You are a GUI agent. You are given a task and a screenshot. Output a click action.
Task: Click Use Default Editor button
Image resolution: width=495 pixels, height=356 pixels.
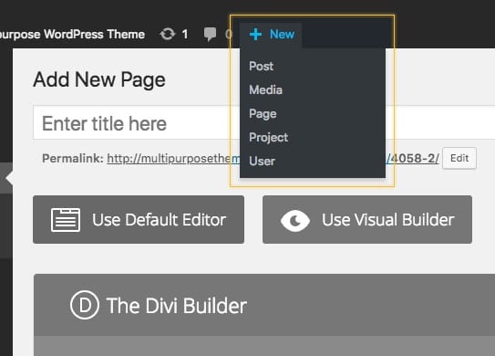tap(139, 219)
